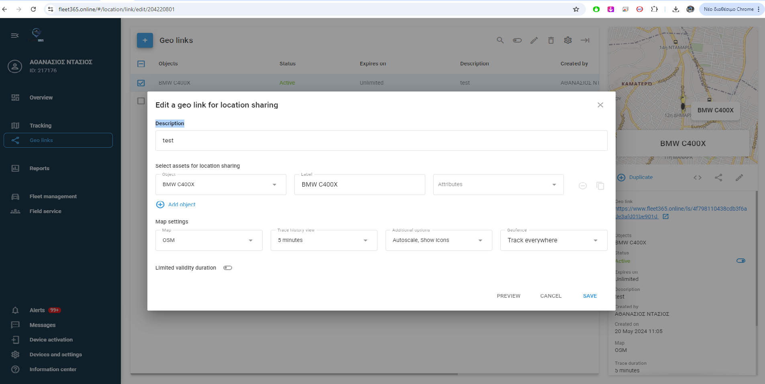Click the toggle-status icon in Geo links toolbar
This screenshot has height=384, width=765.
pos(517,40)
